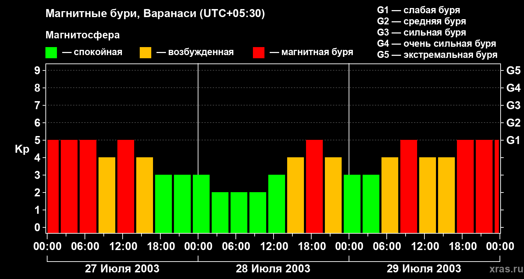The height and width of the screenshot is (279, 524).
Task: Click the red 'магнитная буря' legend swatch
Action: tap(259, 53)
